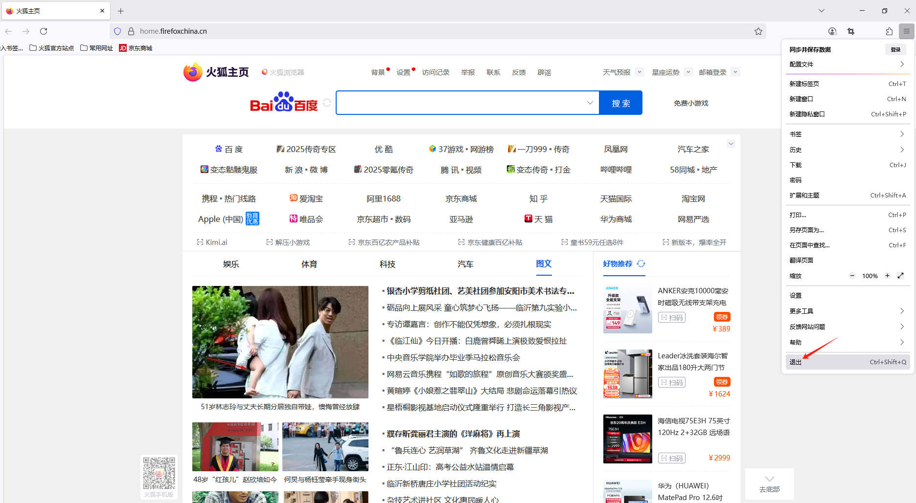
Task: Open the 免费小游戏 link
Action: (691, 103)
